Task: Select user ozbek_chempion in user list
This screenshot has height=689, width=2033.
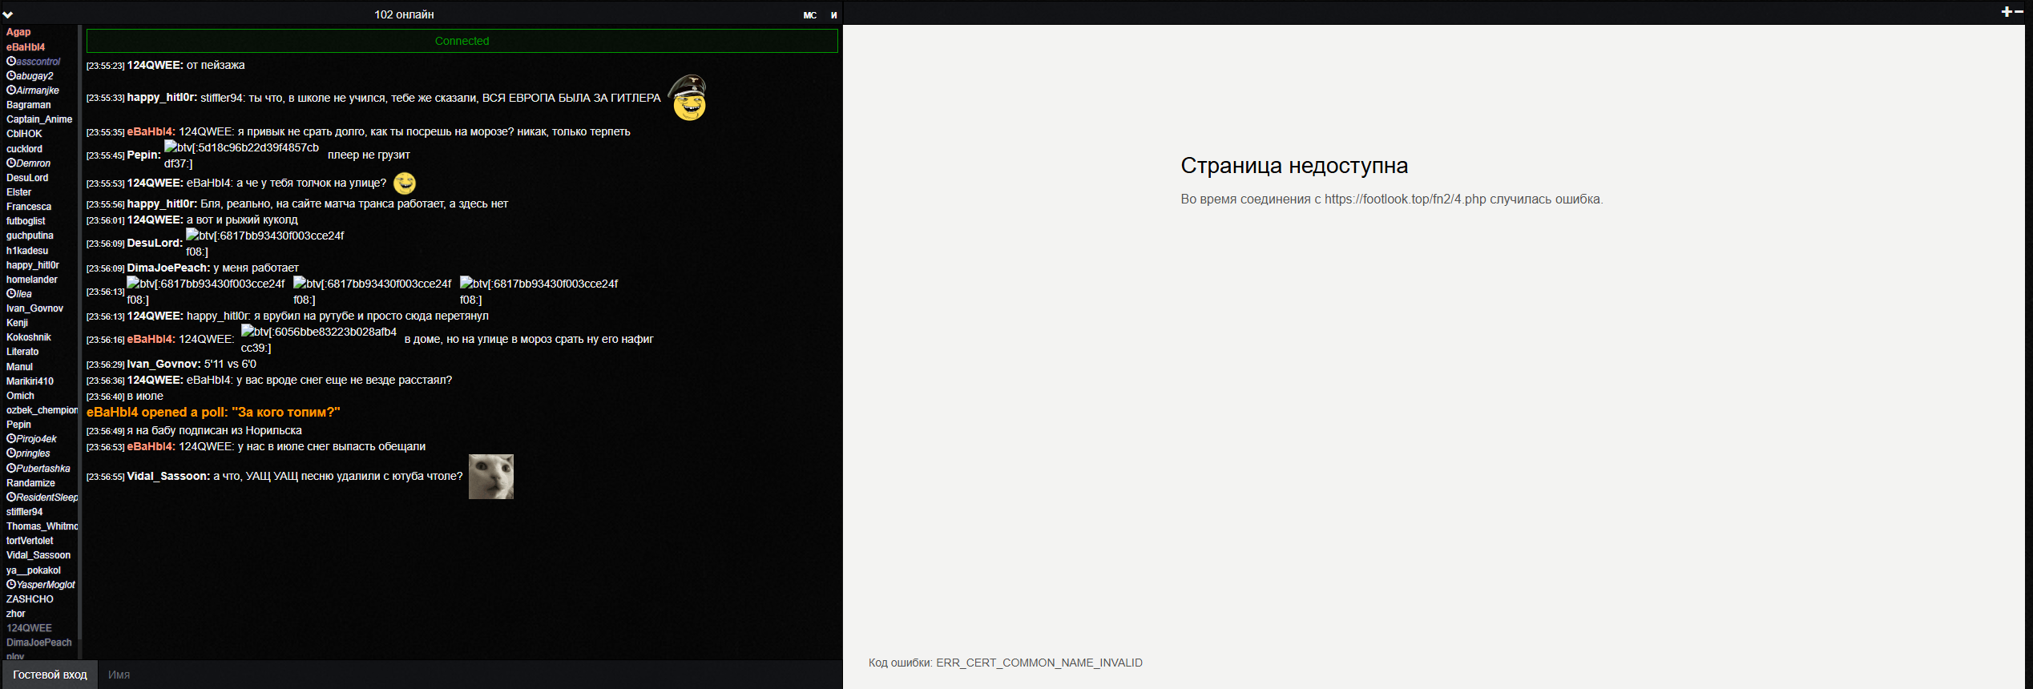Action: (x=42, y=410)
